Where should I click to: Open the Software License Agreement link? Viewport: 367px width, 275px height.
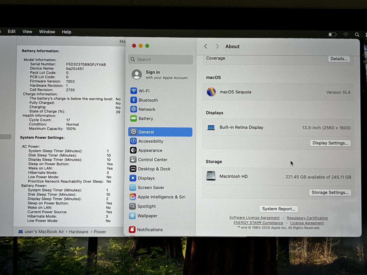254,217
